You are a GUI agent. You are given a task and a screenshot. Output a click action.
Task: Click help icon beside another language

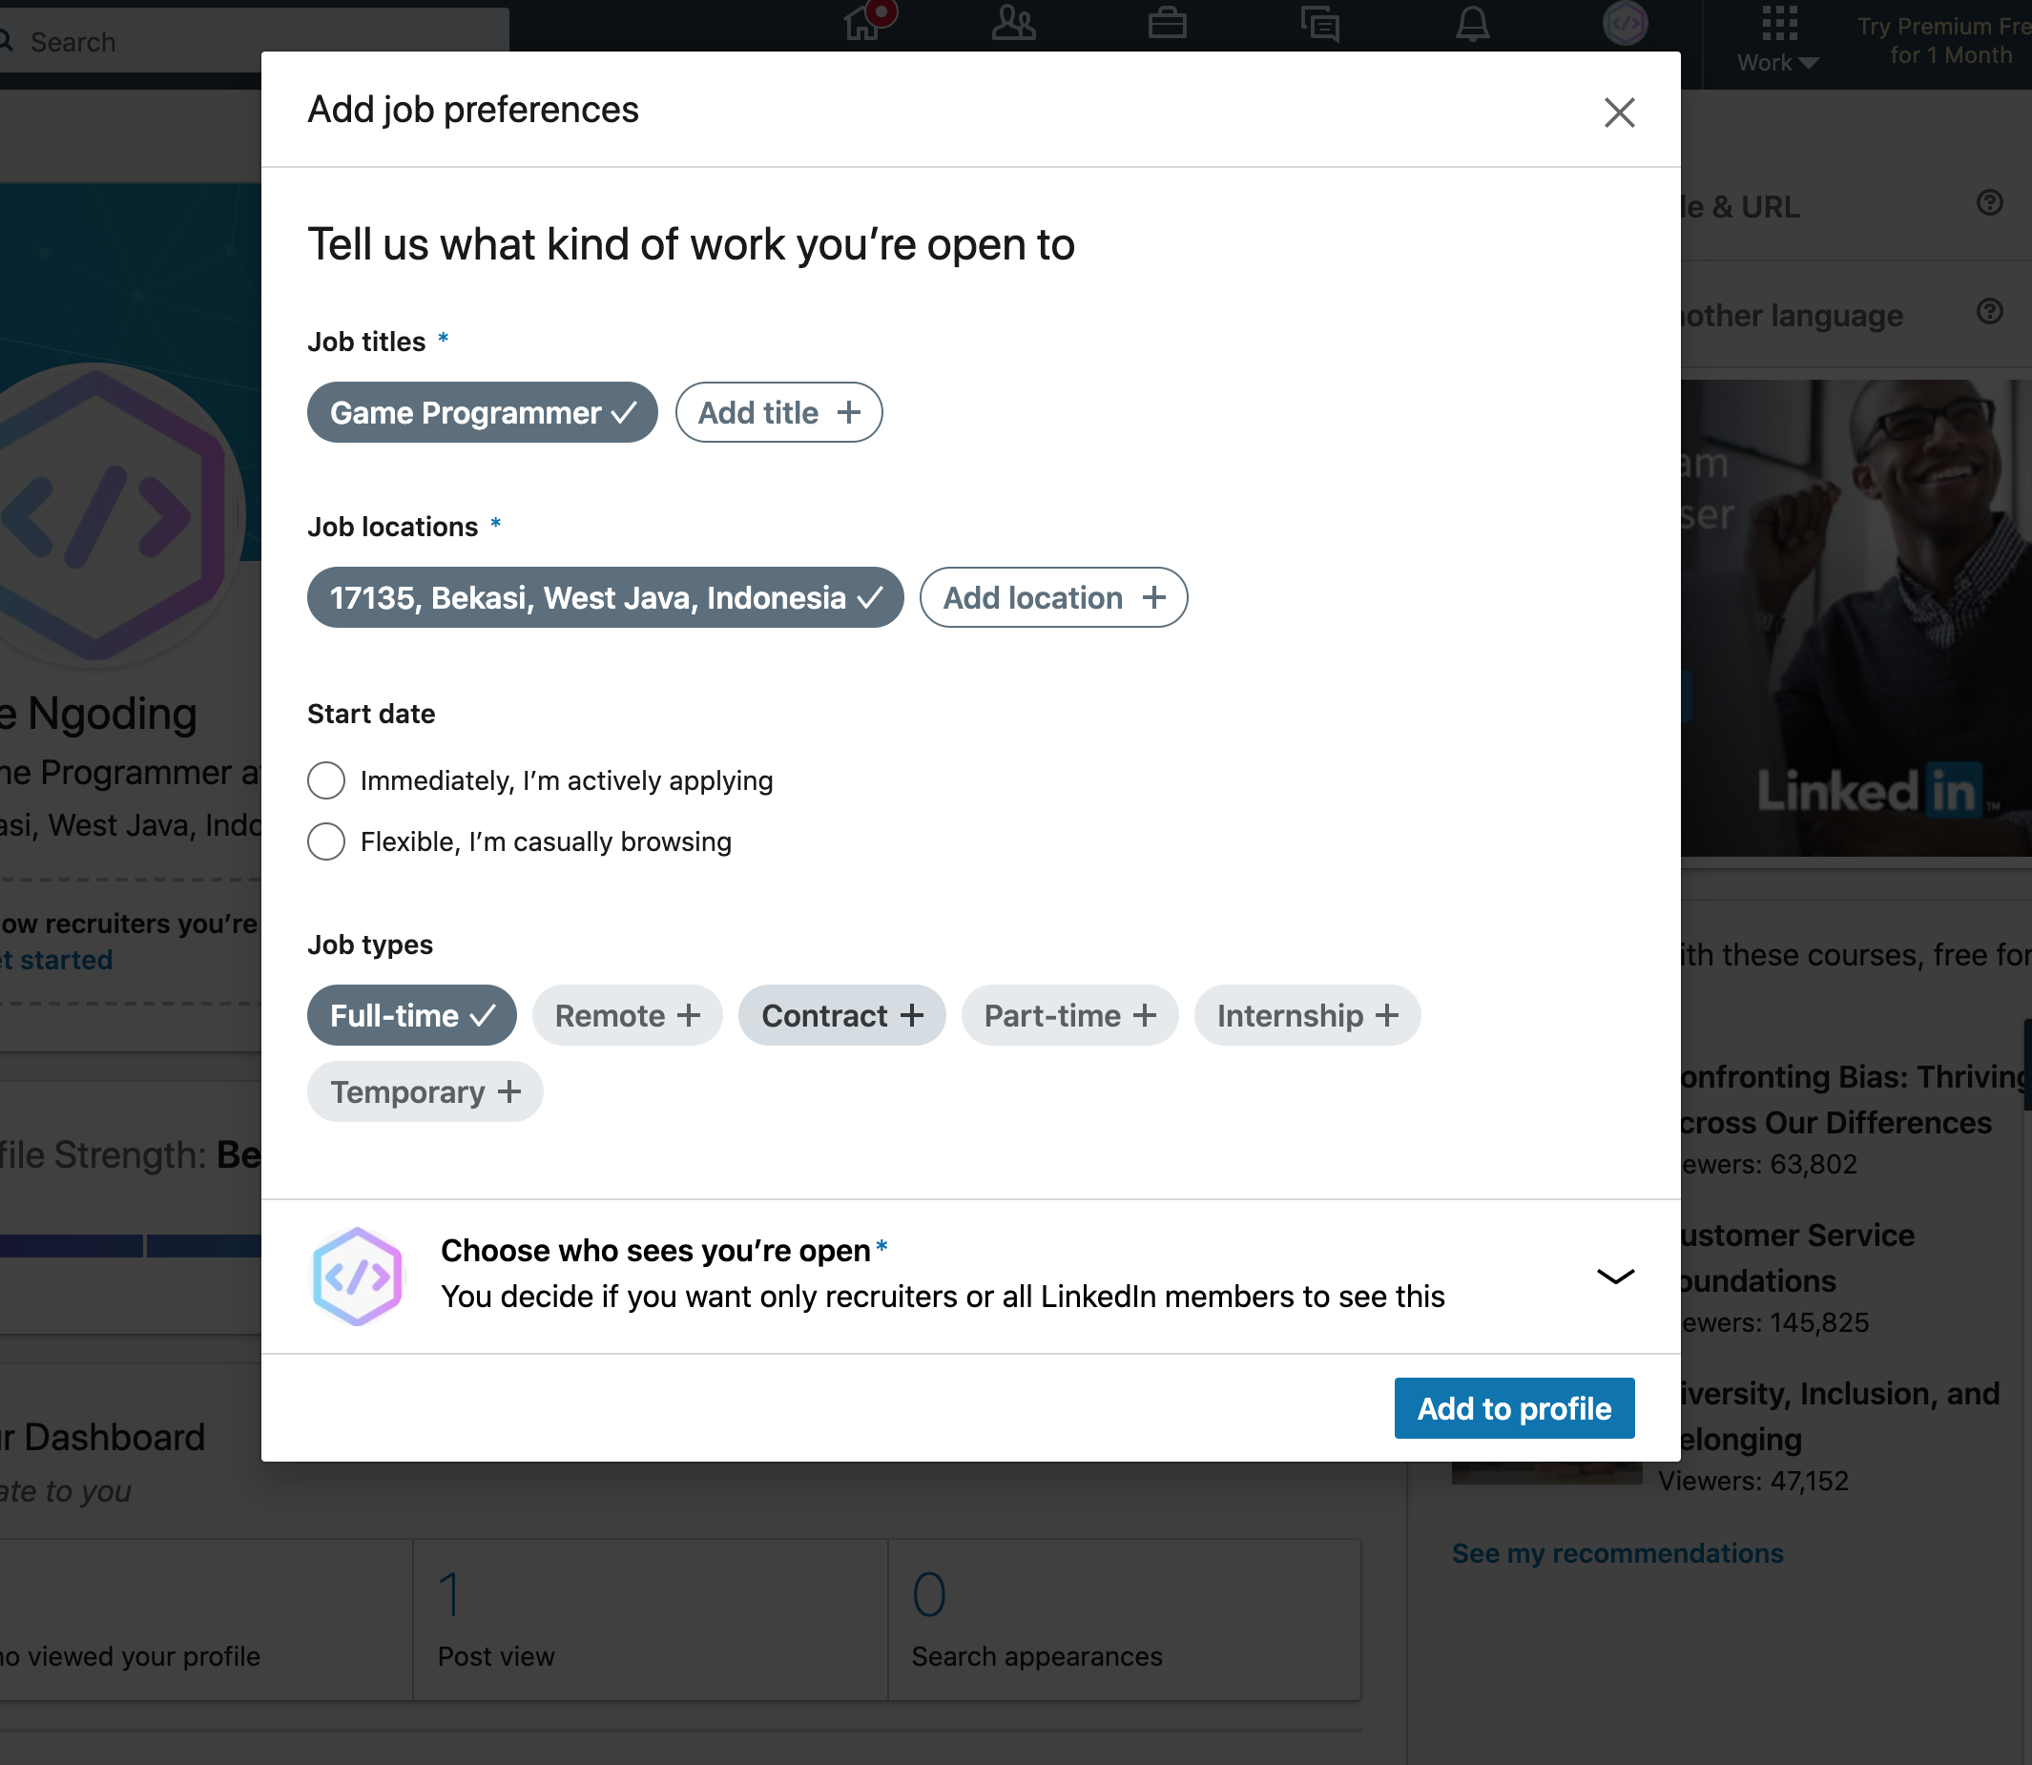point(1989,312)
